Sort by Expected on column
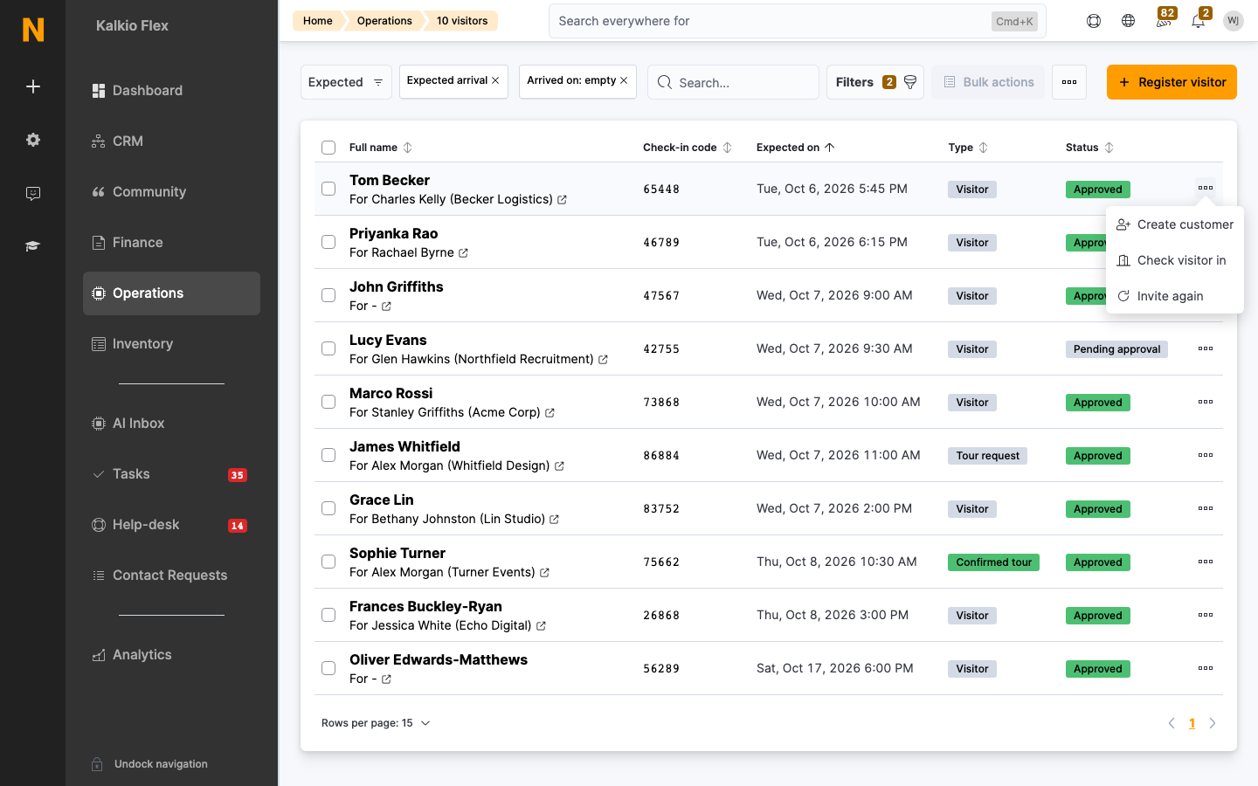Image resolution: width=1258 pixels, height=786 pixels. coord(796,148)
